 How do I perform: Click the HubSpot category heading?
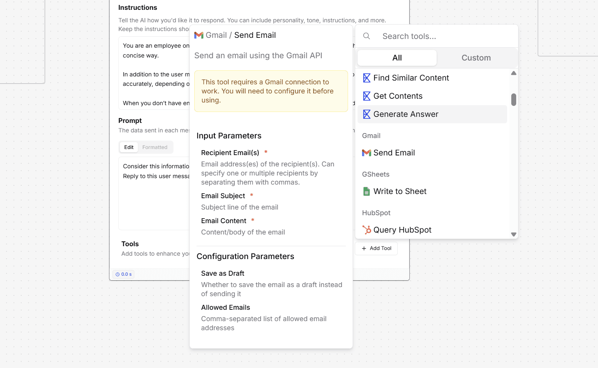[376, 213]
